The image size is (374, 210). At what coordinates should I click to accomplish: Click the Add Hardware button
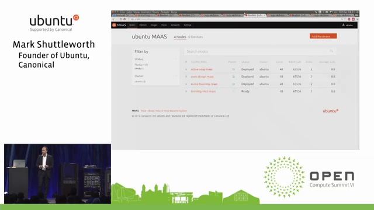pos(323,36)
